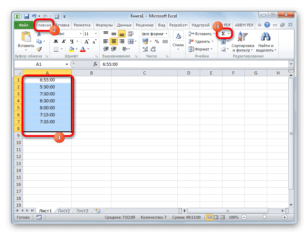Click the zoom in (+) control
The height and width of the screenshot is (235, 308).
[284, 217]
